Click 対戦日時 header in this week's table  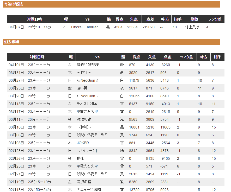[35, 19]
